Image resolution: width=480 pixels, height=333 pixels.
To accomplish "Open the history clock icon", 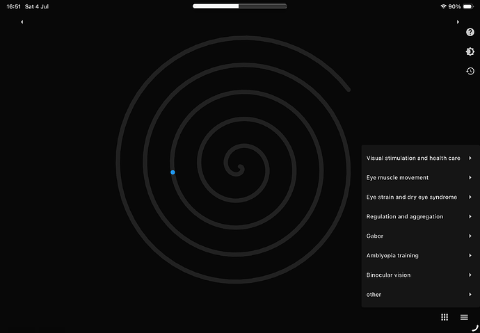I will click(x=470, y=71).
